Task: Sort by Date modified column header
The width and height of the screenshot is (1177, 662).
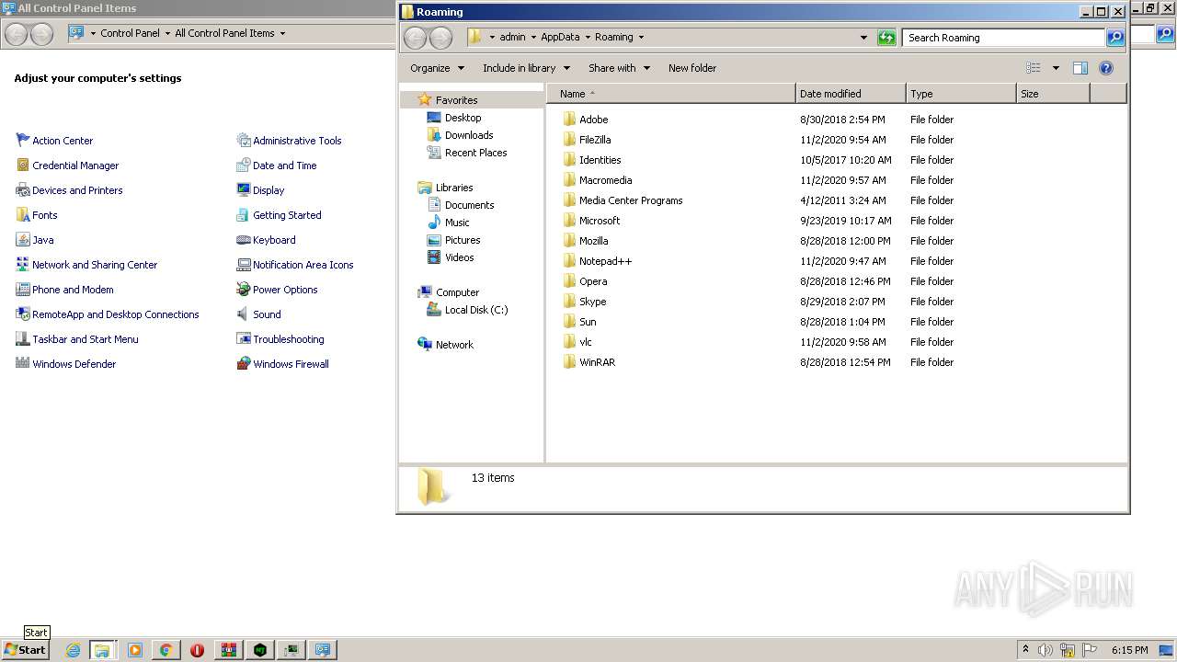Action: point(851,94)
